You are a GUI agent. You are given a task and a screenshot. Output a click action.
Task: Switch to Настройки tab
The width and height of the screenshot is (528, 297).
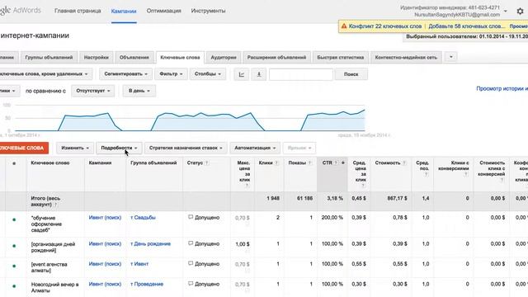pos(97,57)
